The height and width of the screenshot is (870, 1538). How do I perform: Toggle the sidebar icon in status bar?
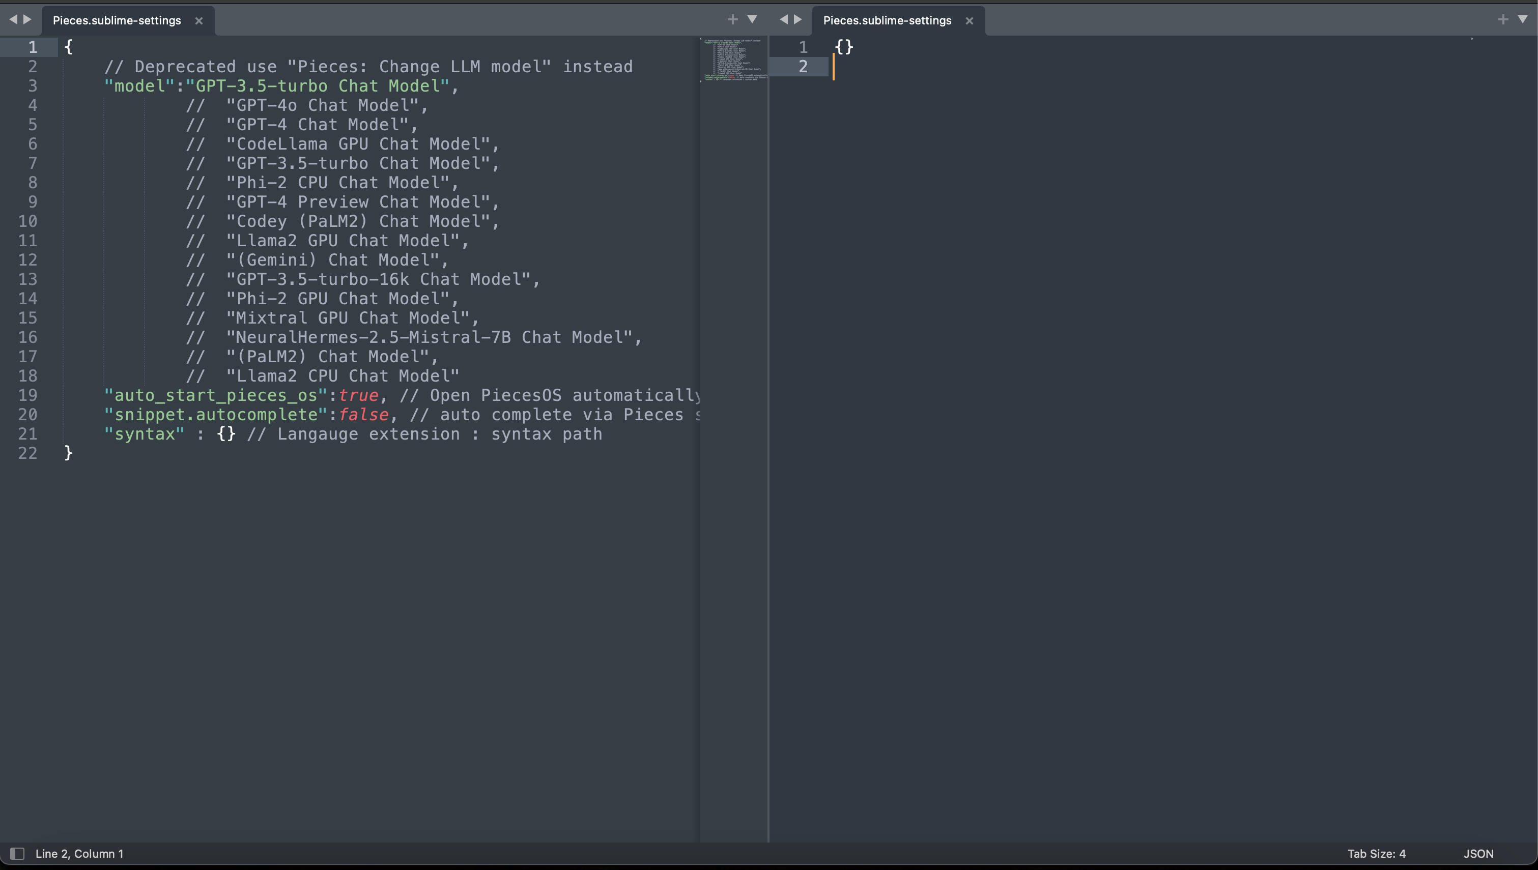coord(17,853)
